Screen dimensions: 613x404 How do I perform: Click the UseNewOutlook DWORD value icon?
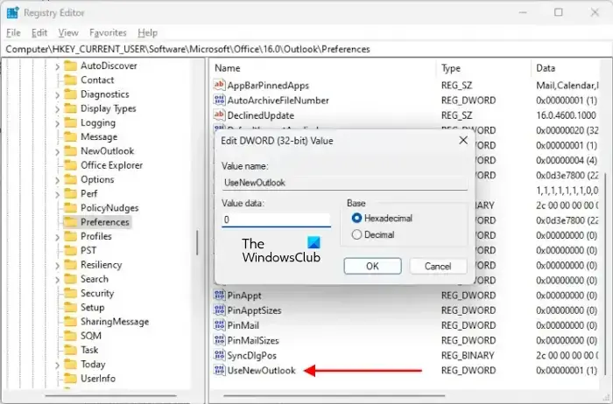[219, 371]
